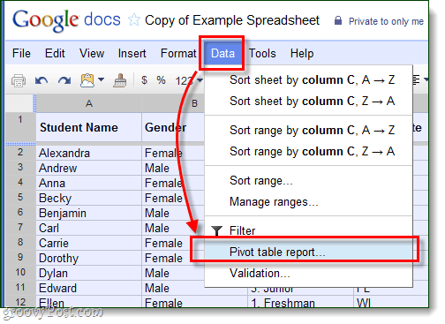Viewport: 445px width, 324px height.
Task: Click the Dorothy cell
Action: [x=89, y=258]
